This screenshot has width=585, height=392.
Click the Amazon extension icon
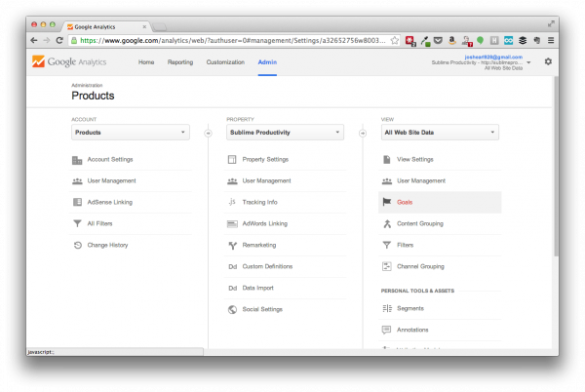click(451, 40)
